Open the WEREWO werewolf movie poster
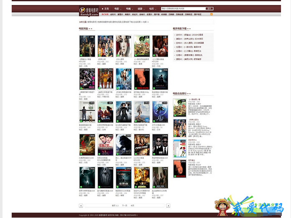 (x=124, y=145)
